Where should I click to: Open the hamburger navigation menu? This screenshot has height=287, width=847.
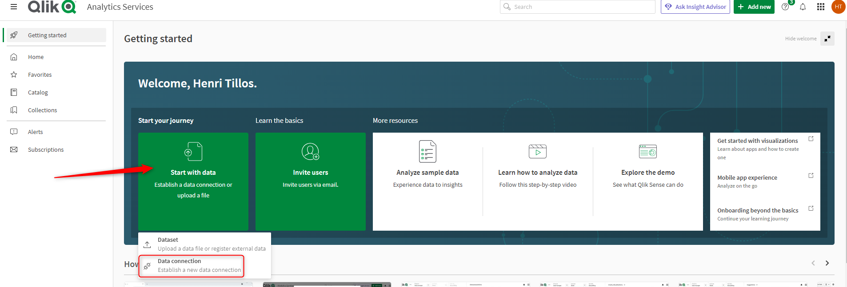coord(14,7)
